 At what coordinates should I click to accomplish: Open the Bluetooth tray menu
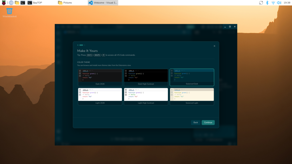tap(267, 3)
